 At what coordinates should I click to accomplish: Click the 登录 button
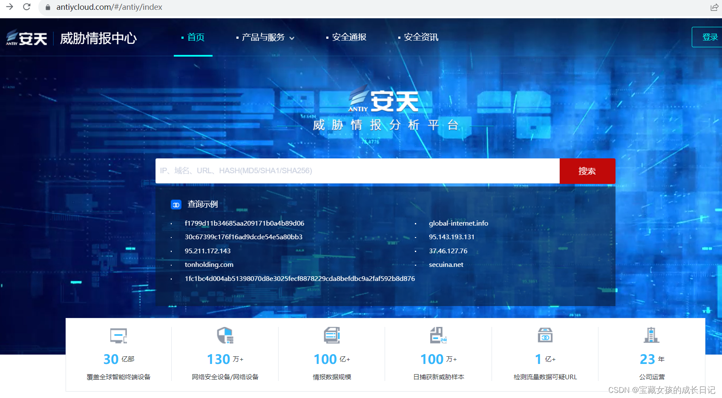[710, 37]
